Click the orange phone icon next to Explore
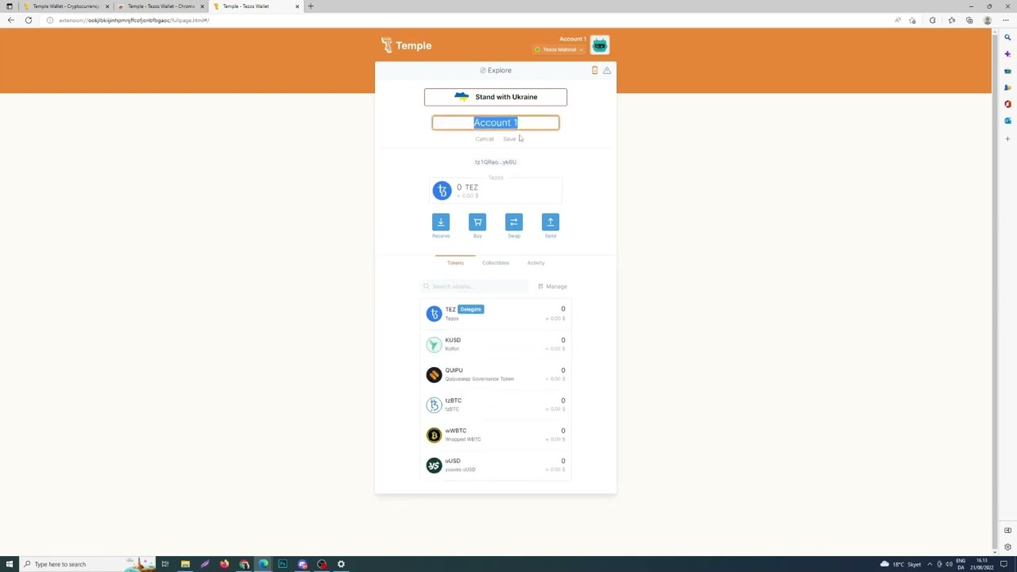Screen dimensions: 1017x572 [594, 70]
